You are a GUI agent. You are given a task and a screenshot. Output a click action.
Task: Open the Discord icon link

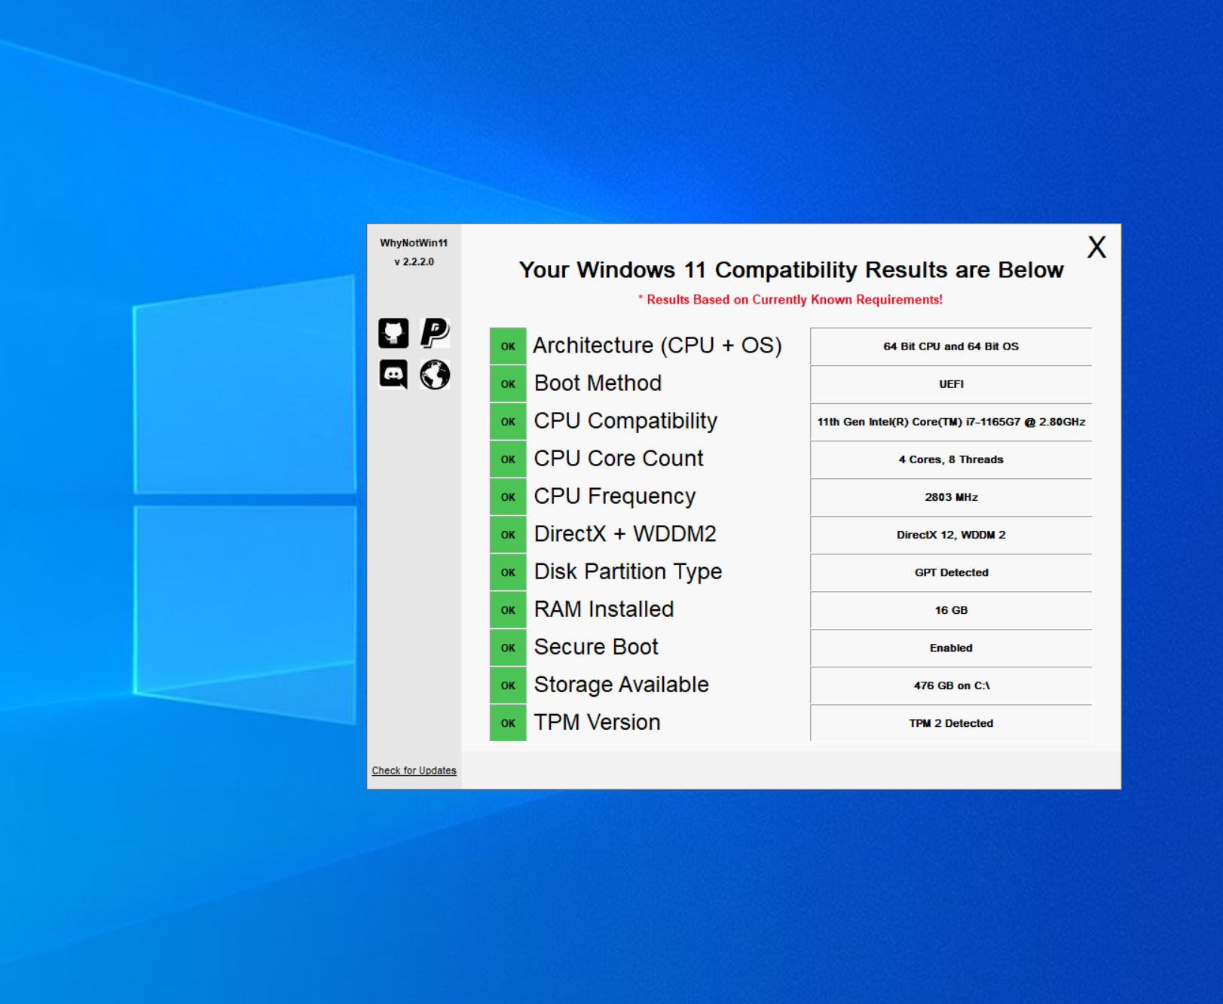(393, 374)
